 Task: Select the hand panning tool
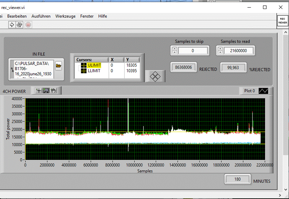click(x=53, y=91)
